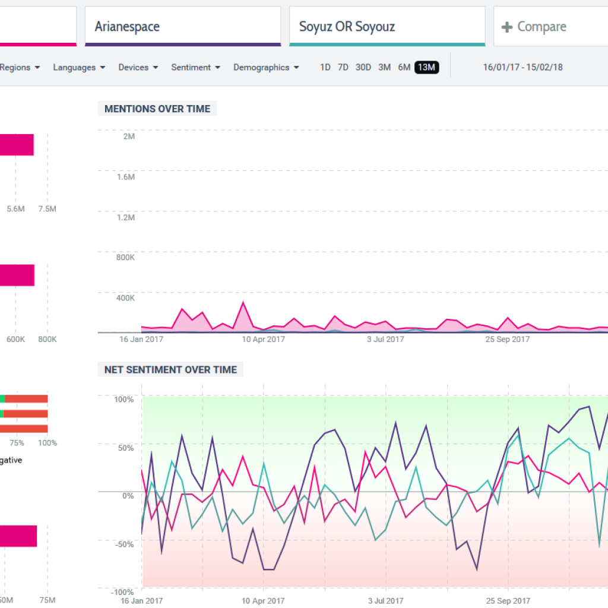Screen dimensions: 608x608
Task: Expand the Demographics filter dropdown
Action: [266, 68]
